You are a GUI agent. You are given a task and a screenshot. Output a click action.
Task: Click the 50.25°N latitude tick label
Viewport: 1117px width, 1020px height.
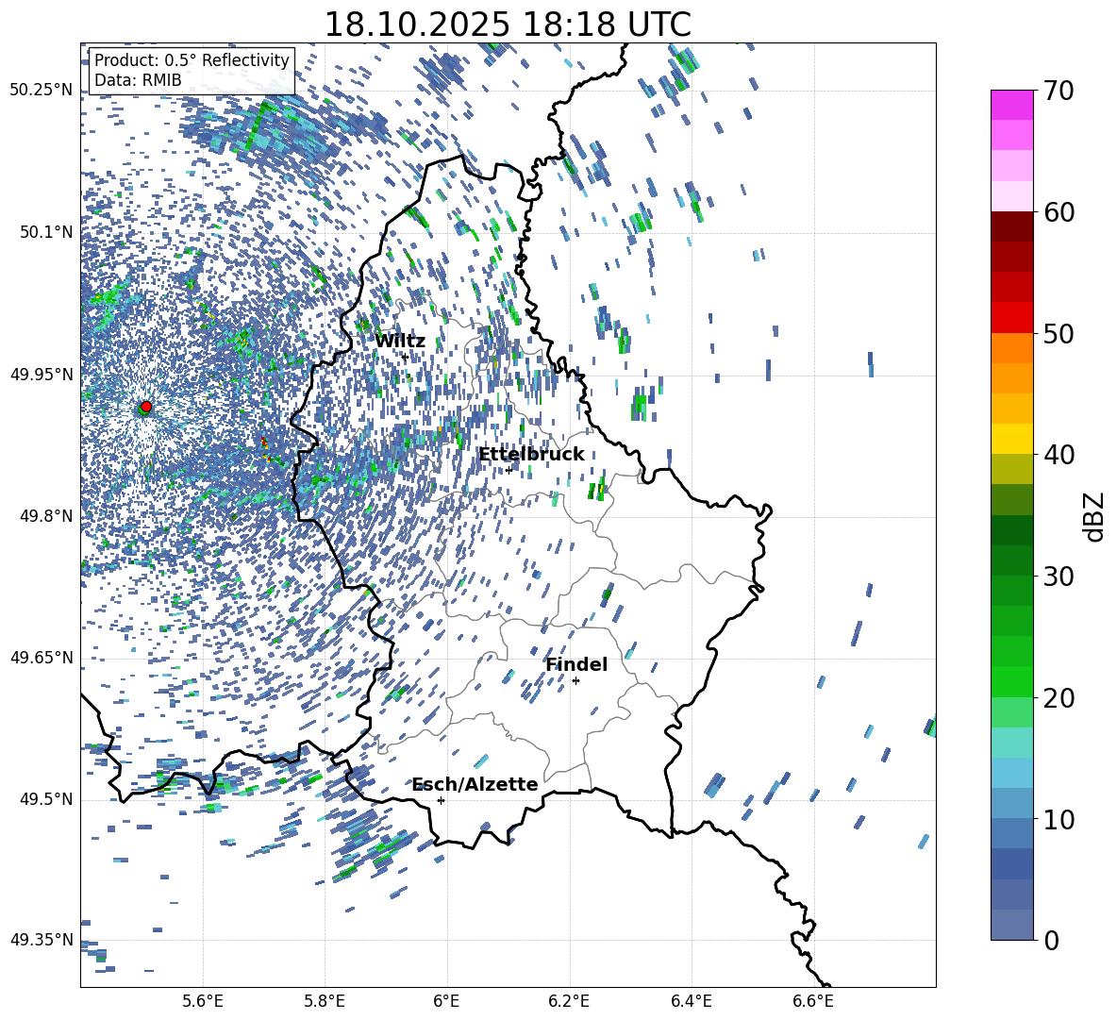pos(41,91)
